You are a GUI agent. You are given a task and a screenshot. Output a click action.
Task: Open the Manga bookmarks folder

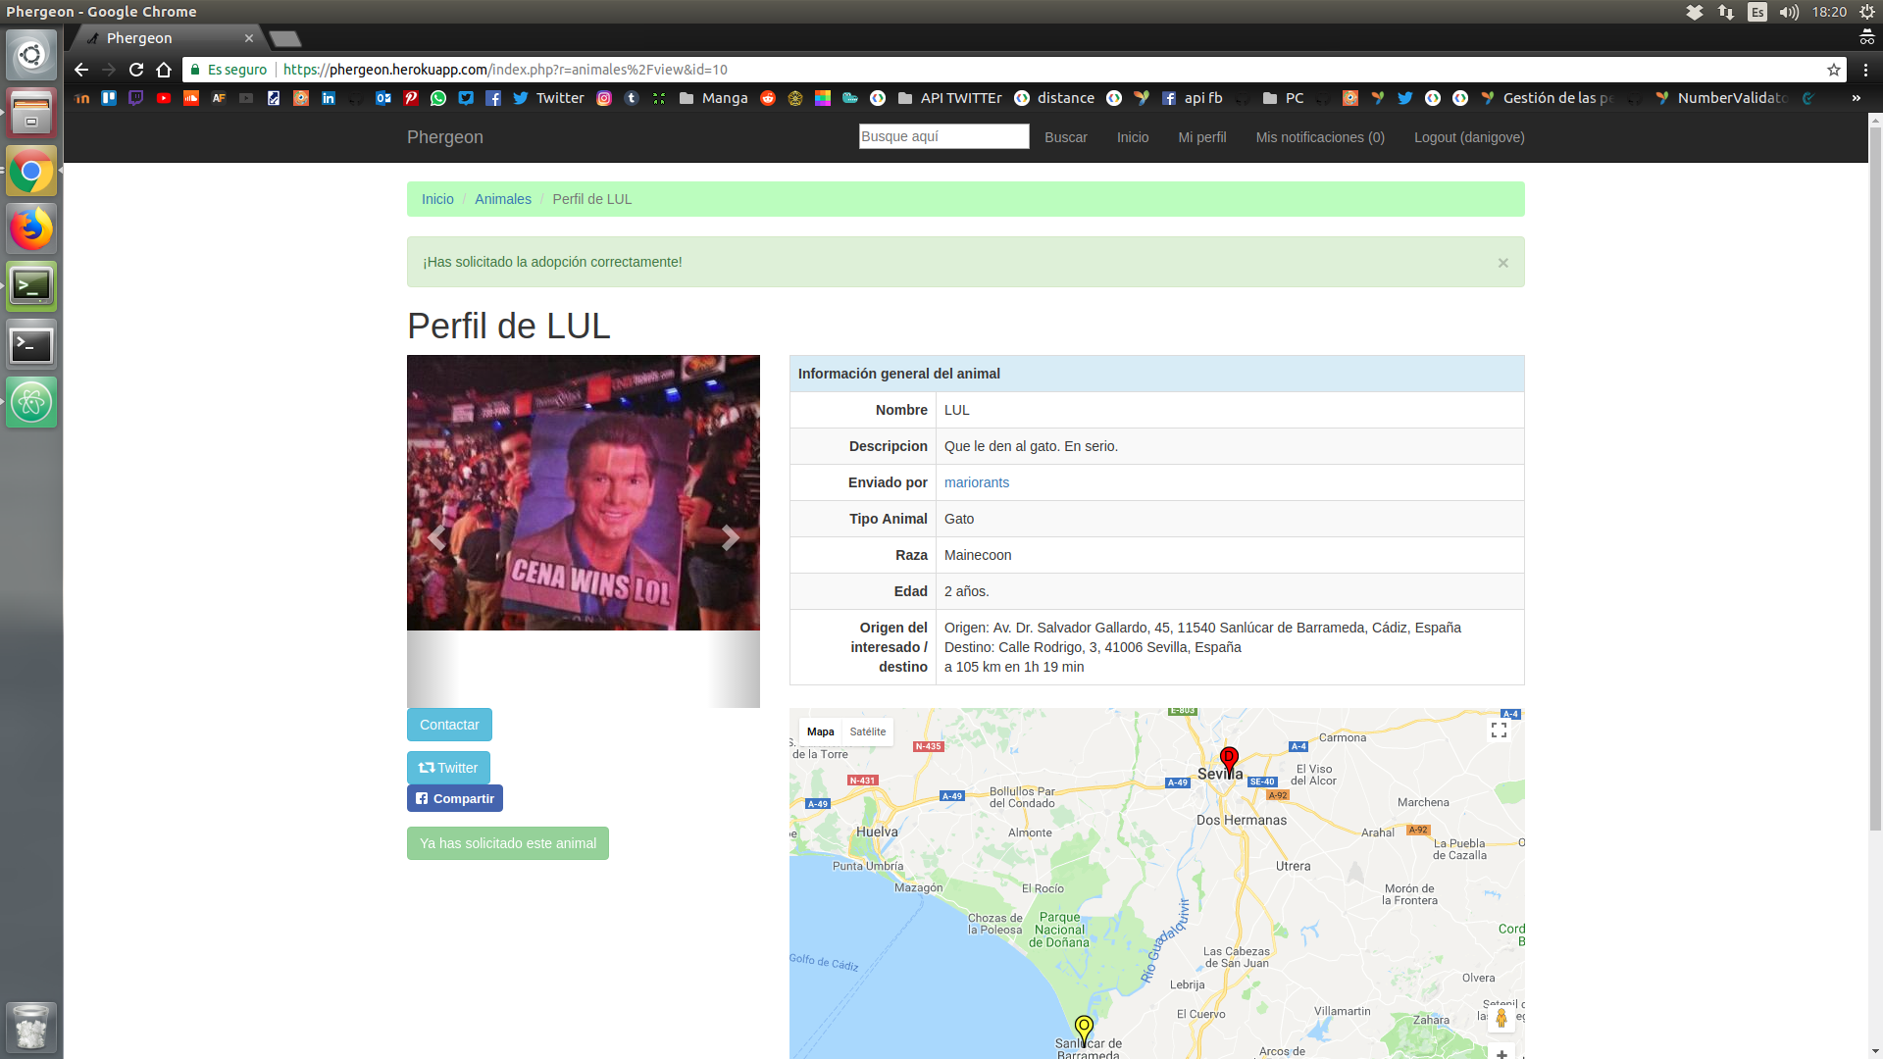(713, 98)
